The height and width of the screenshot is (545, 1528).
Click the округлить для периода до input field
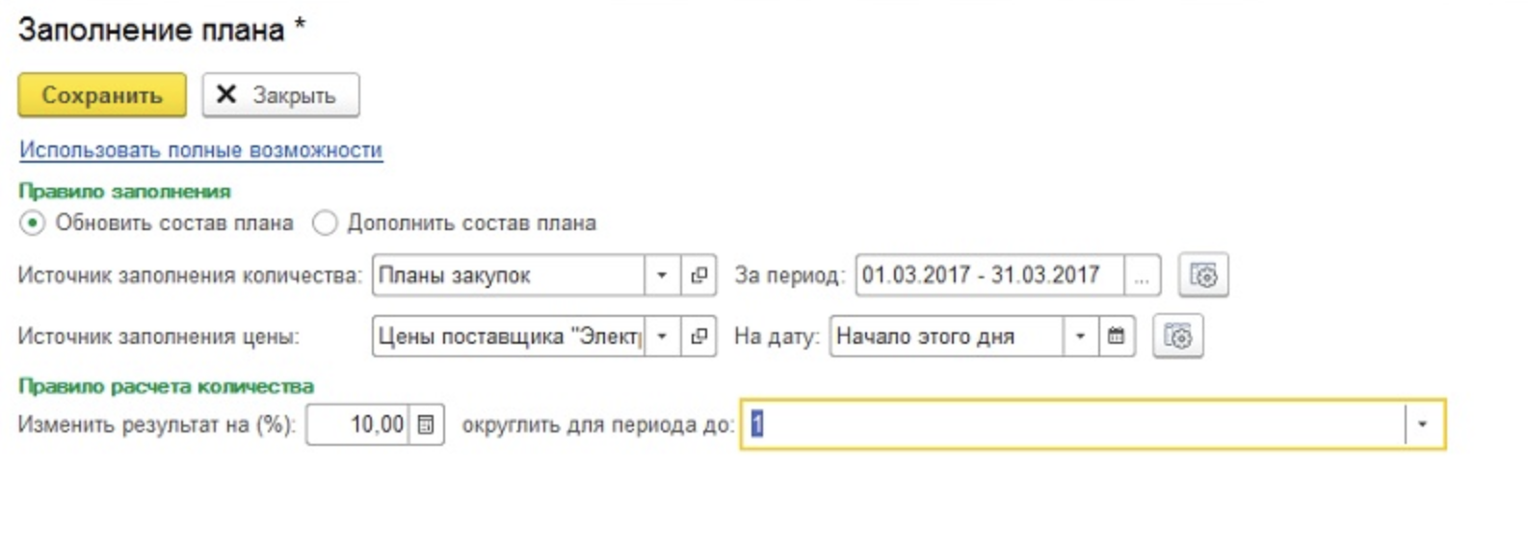1071,425
